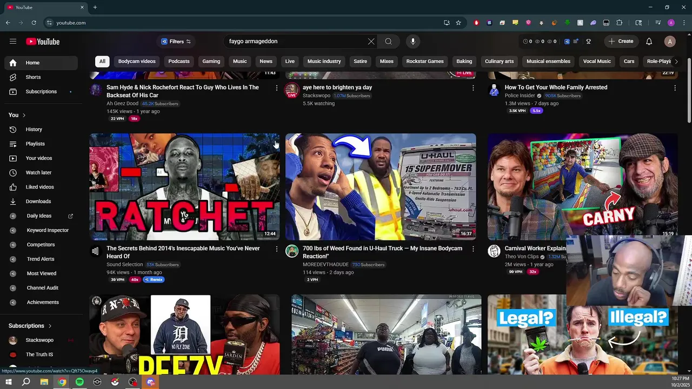Open the account avatar menu on YouTube
The height and width of the screenshot is (389, 692).
670,42
